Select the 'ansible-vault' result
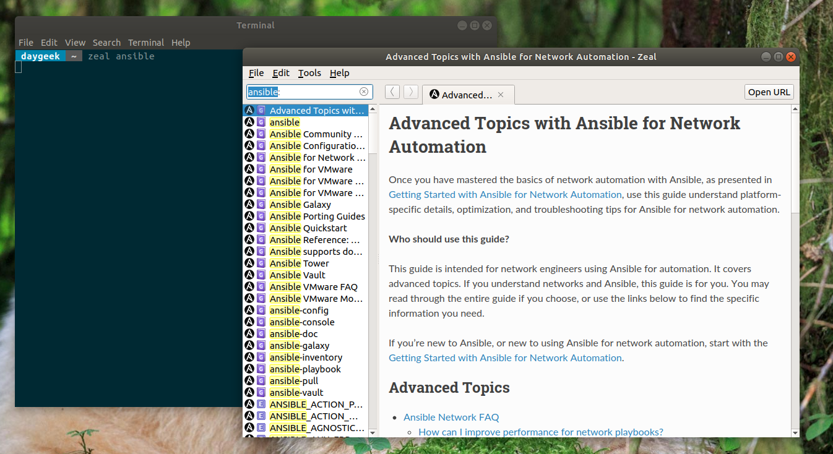 pos(306,392)
